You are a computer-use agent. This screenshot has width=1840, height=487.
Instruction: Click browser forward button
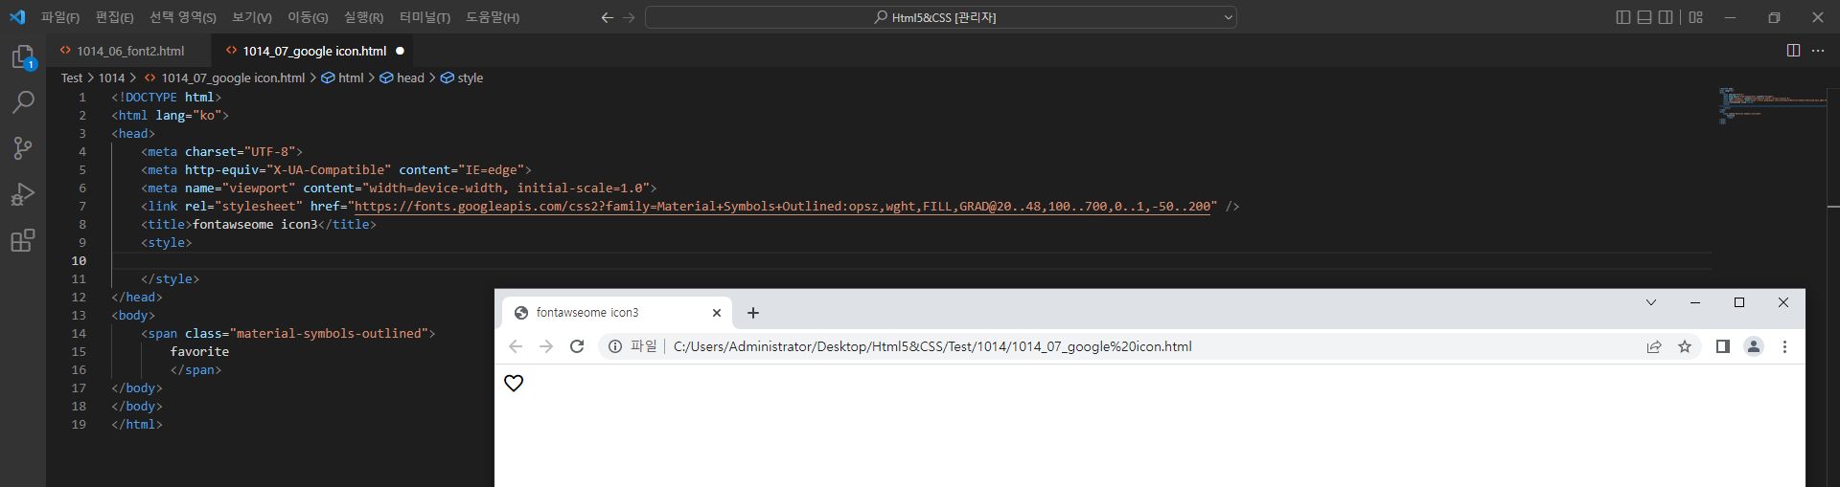tap(546, 346)
